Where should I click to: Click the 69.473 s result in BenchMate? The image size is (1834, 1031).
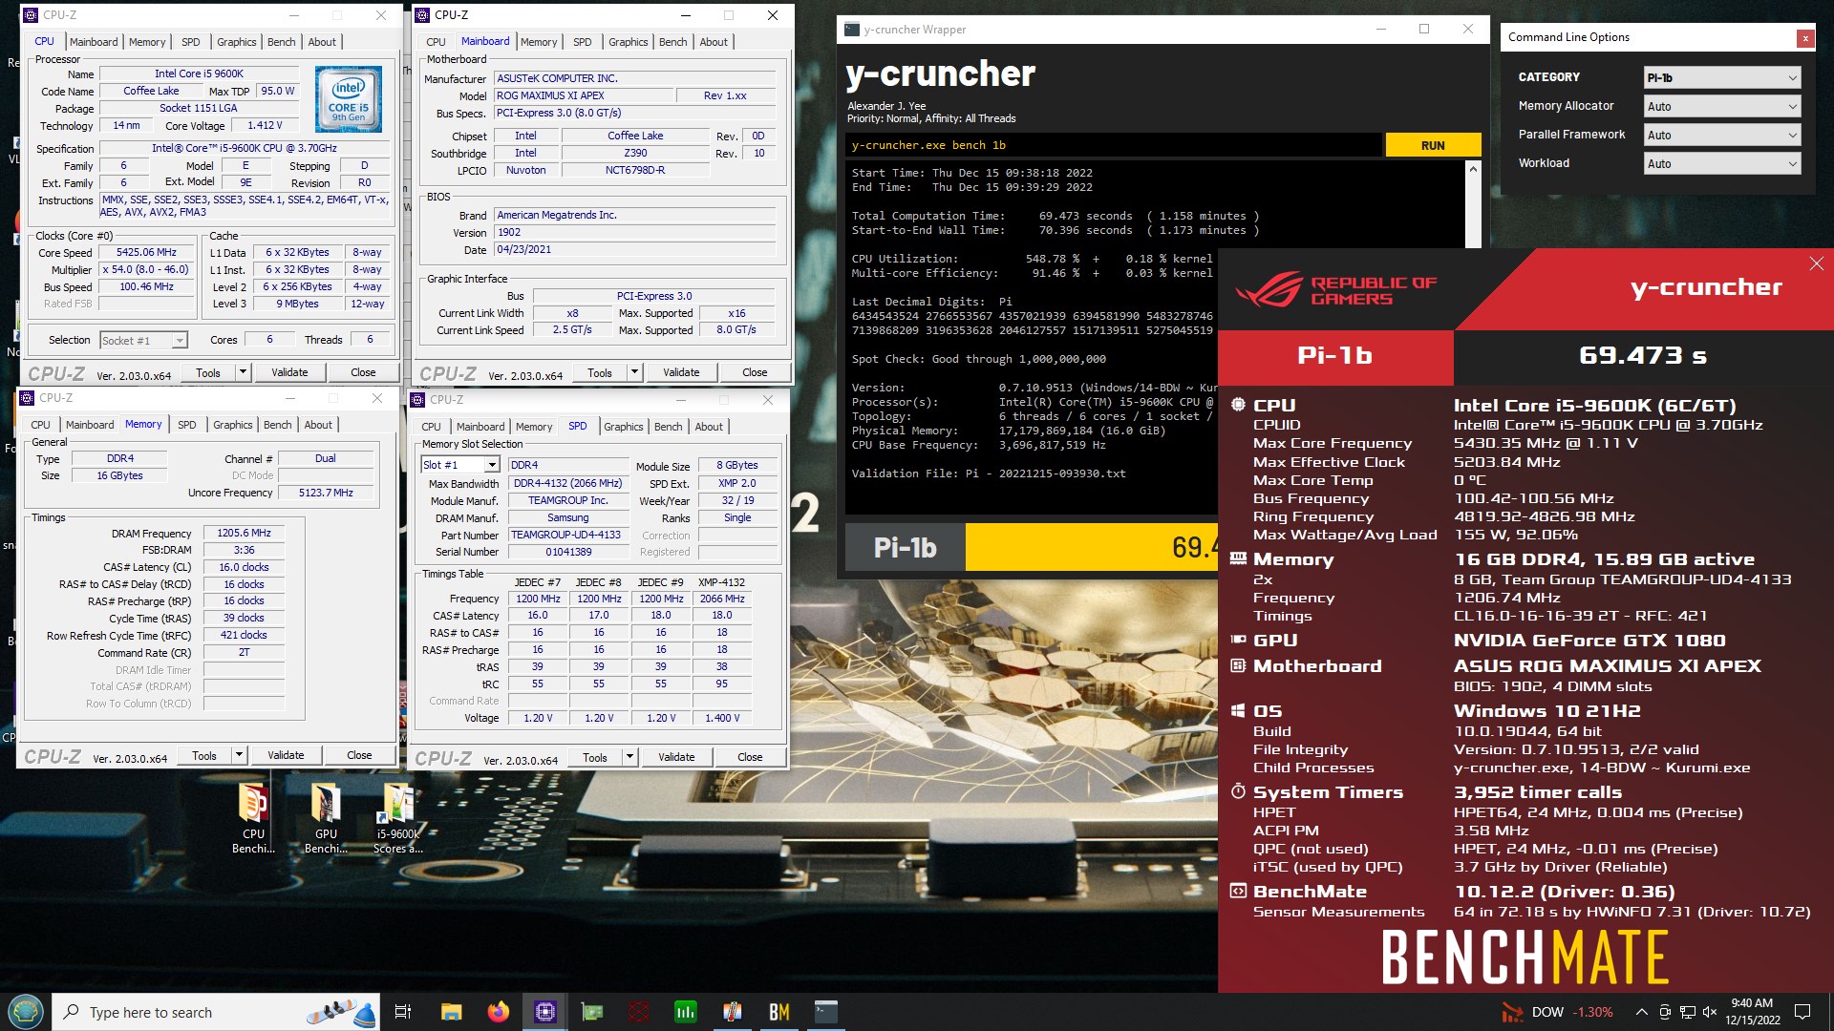(1642, 355)
